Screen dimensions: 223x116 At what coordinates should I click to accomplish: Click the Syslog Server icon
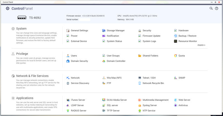pyautogui.click(x=140, y=105)
